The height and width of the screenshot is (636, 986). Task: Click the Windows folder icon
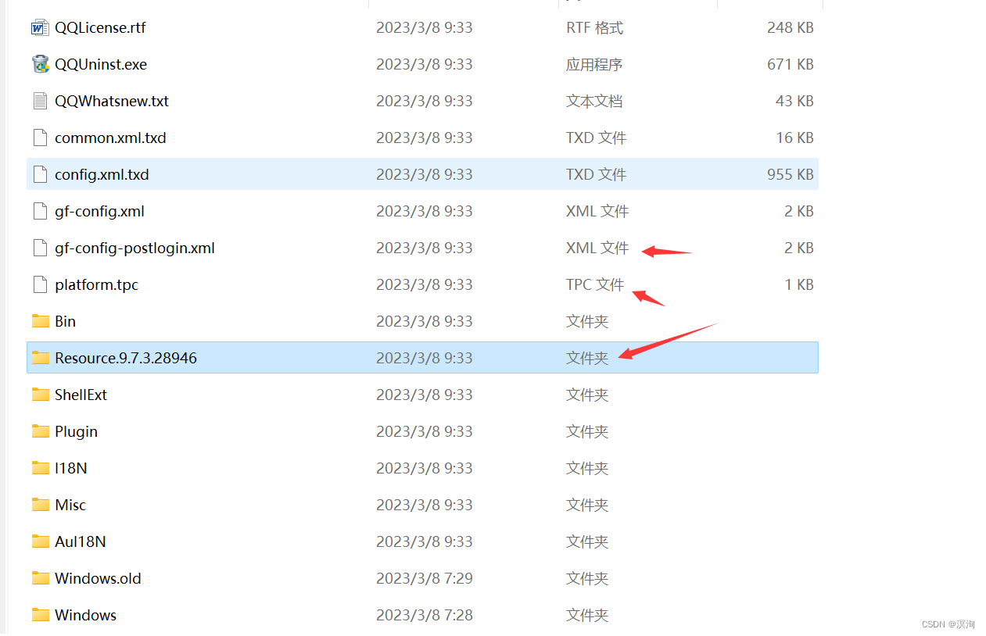point(41,615)
